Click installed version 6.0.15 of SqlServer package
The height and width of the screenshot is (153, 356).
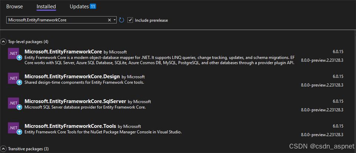coord(338,101)
